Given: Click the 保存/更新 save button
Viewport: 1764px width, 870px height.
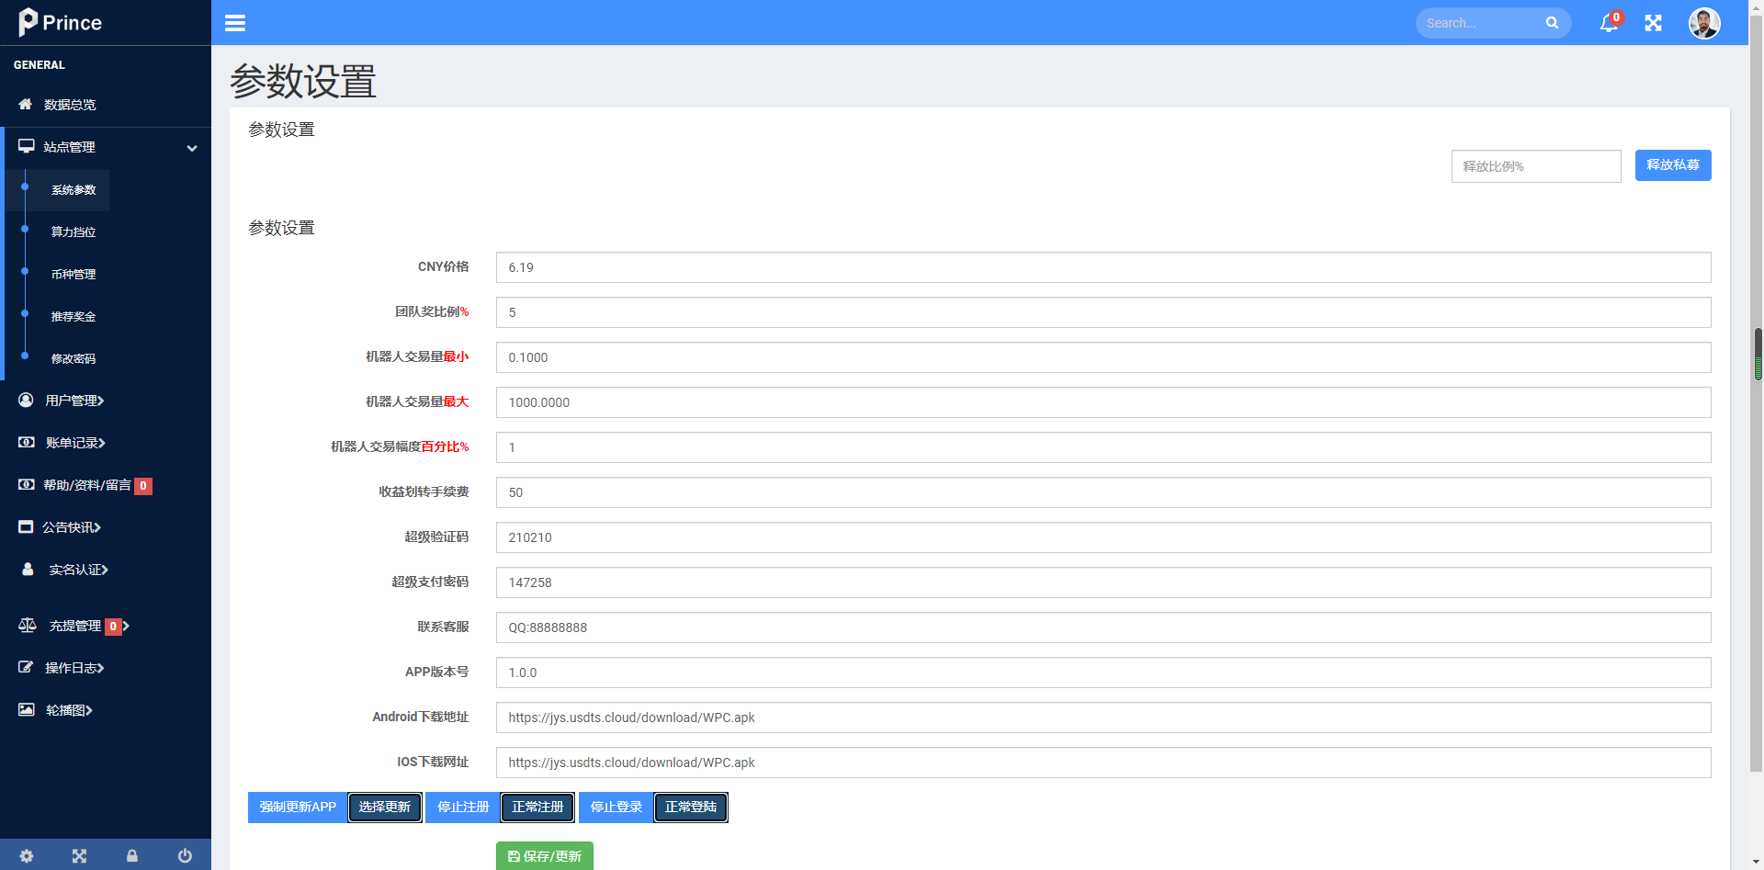Looking at the screenshot, I should coord(545,856).
